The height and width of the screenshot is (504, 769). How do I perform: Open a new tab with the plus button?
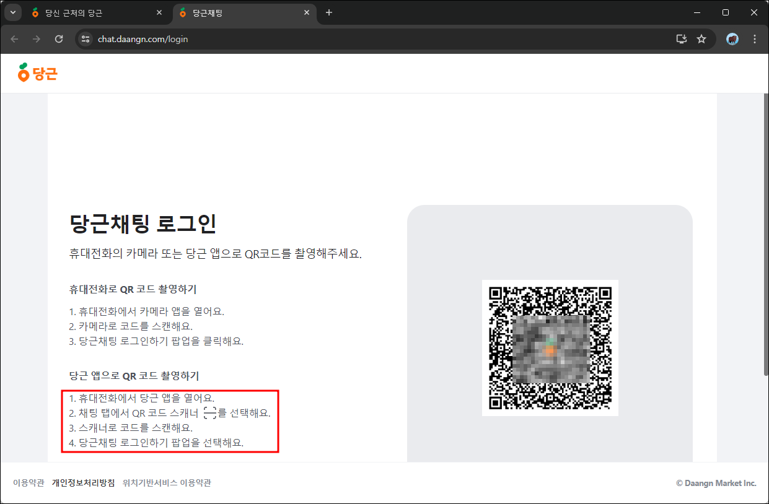coord(329,12)
